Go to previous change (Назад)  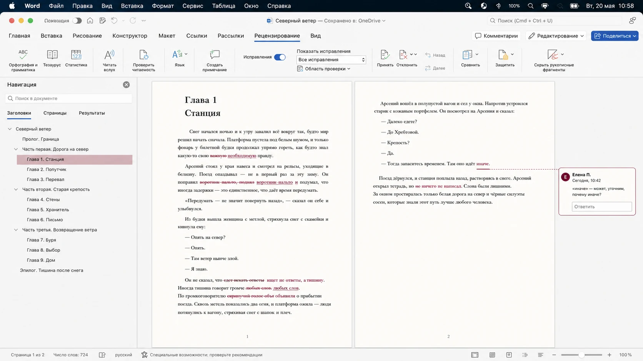[435, 55]
